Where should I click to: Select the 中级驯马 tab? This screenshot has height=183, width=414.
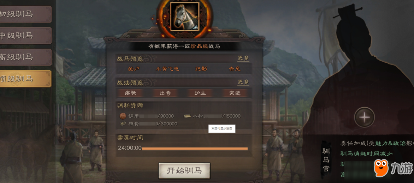[26, 36]
